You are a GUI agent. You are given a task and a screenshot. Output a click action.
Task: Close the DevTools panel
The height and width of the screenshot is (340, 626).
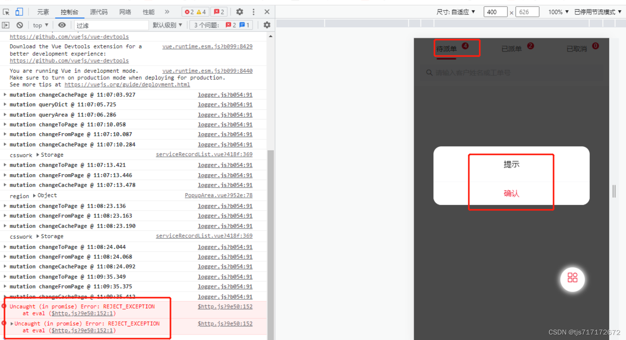click(267, 12)
